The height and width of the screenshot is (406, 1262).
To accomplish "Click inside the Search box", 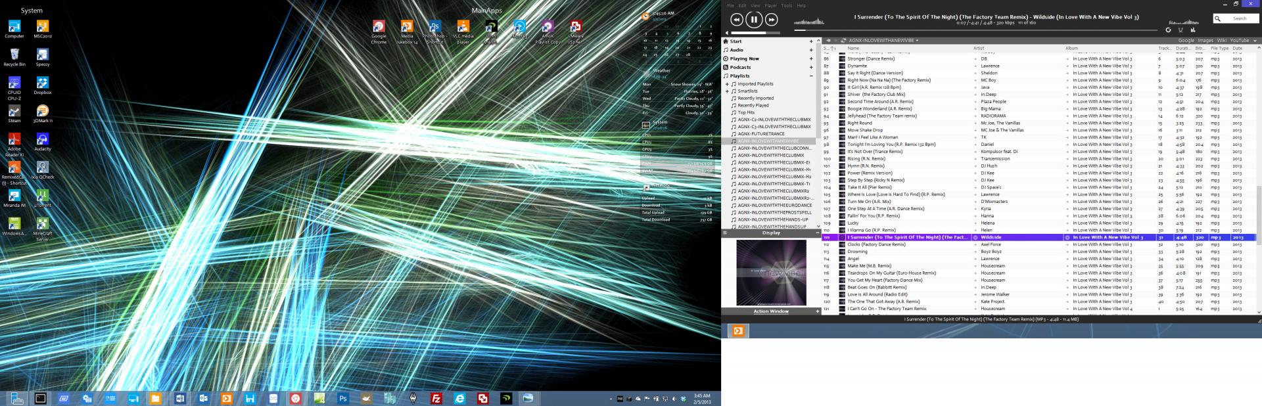I will 1240,18.
